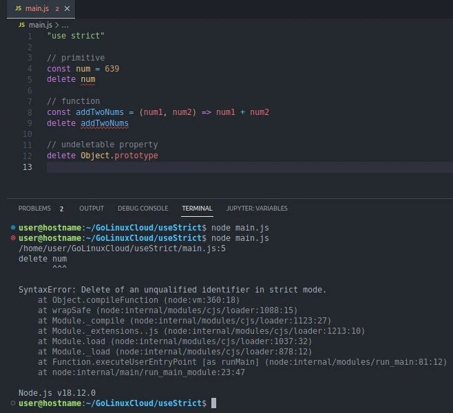Select the TERMINAL panel tab
The height and width of the screenshot is (413, 453).
click(198, 209)
